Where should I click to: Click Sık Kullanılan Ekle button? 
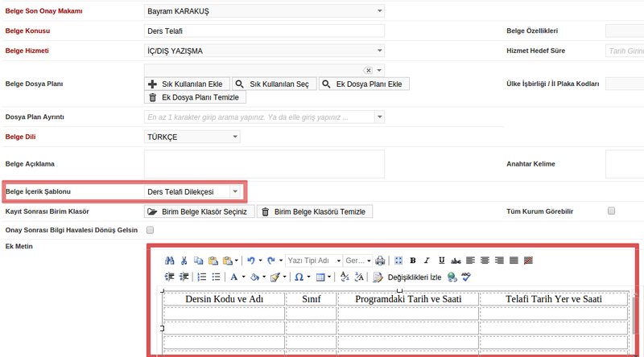(x=187, y=84)
